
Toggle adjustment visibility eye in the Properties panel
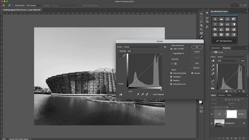[x=239, y=91]
